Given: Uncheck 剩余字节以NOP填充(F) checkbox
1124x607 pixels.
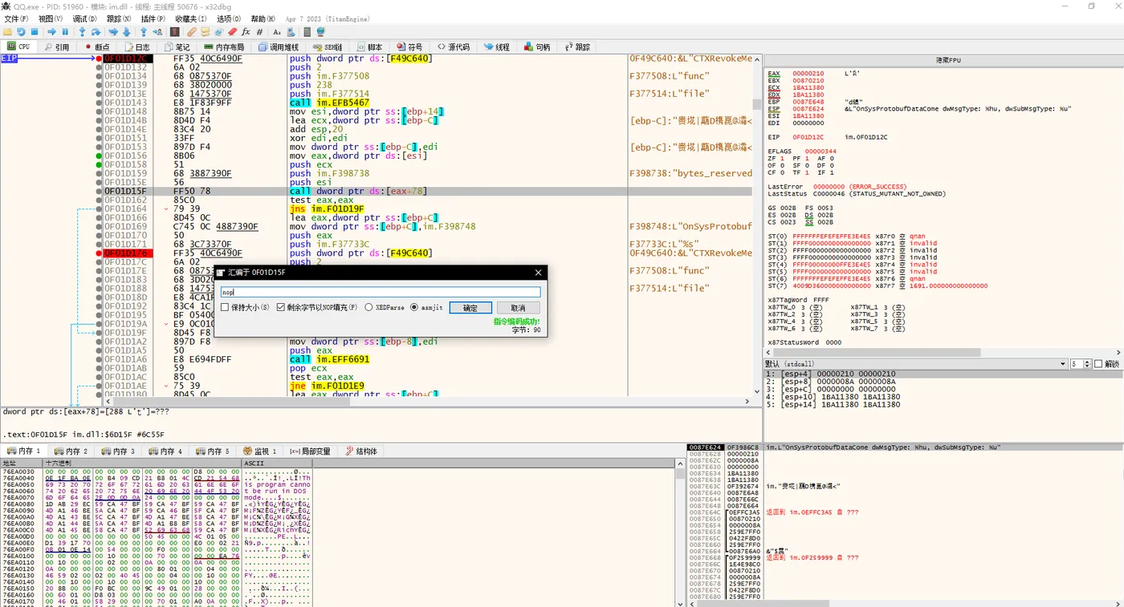Looking at the screenshot, I should (x=281, y=307).
